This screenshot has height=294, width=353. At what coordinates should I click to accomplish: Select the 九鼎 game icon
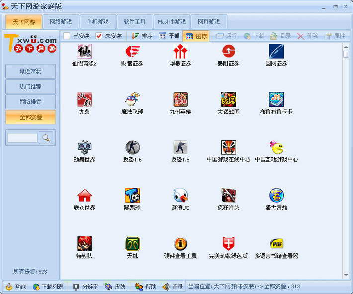click(x=85, y=99)
